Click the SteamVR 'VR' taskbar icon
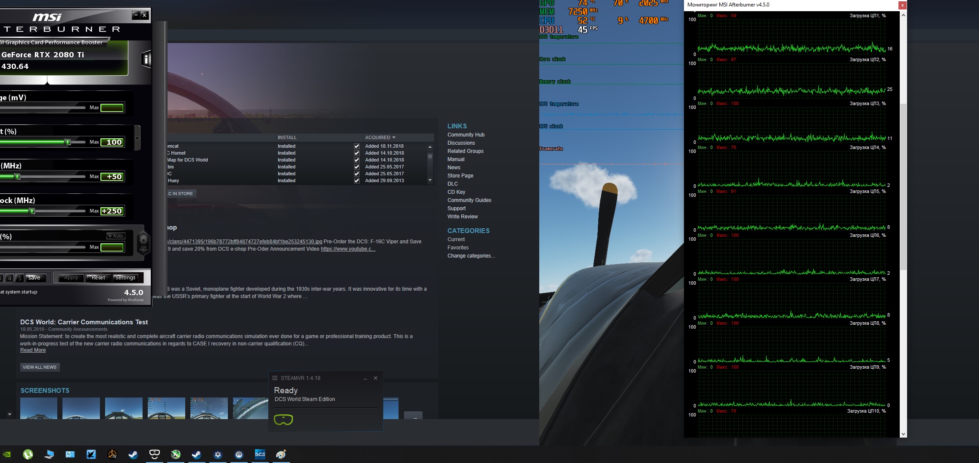 (239, 454)
